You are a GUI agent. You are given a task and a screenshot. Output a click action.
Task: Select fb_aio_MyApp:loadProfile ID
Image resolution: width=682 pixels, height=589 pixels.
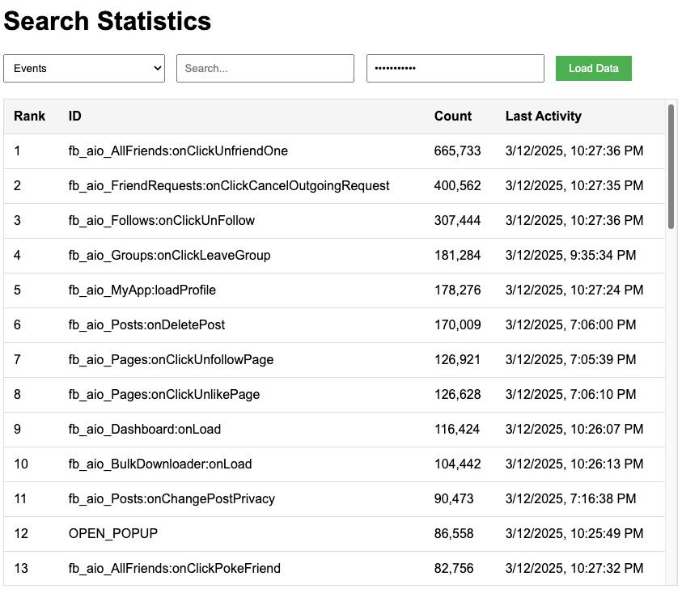pyautogui.click(x=142, y=290)
